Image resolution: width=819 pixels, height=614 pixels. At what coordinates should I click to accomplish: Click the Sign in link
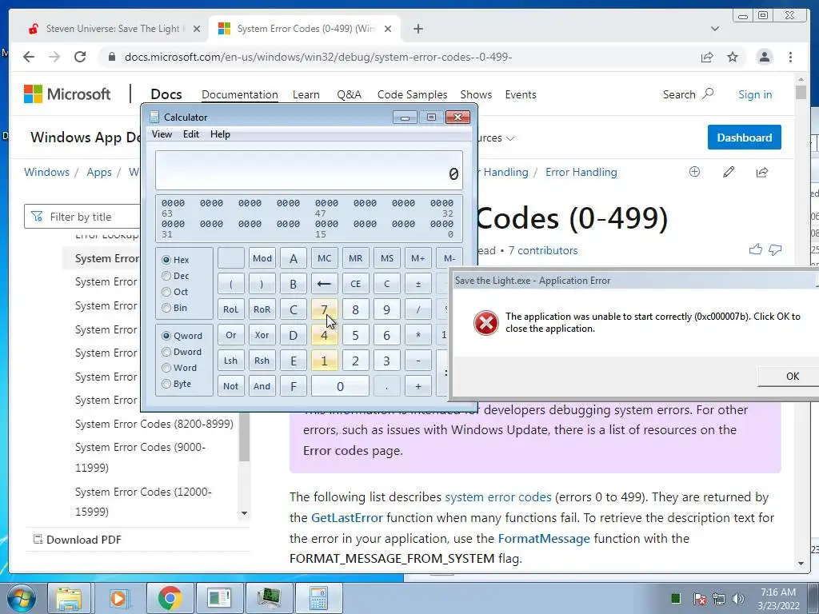[x=755, y=94]
